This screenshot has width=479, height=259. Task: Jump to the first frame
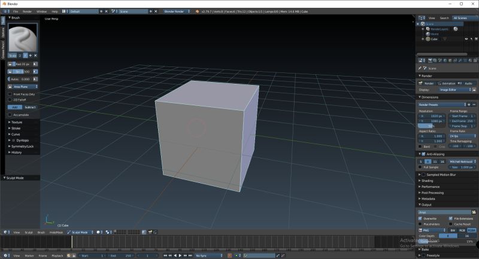[165, 255]
